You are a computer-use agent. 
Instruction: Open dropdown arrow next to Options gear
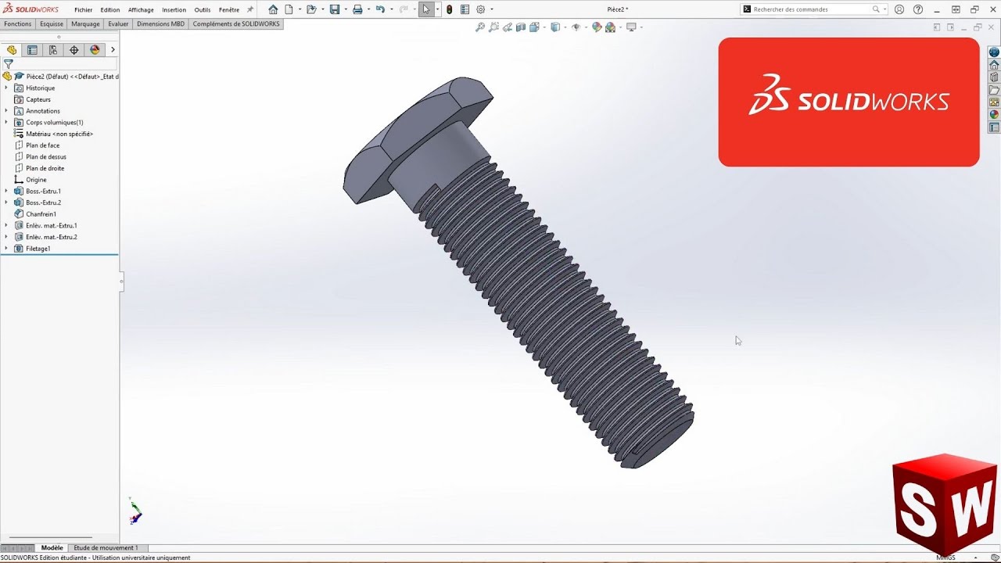tap(491, 9)
